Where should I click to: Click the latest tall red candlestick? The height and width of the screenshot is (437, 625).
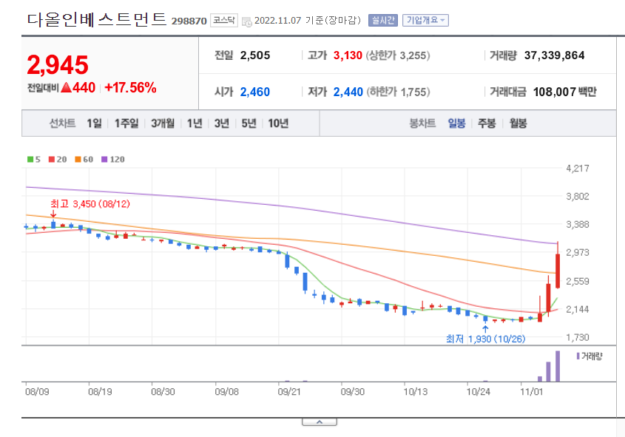558,271
